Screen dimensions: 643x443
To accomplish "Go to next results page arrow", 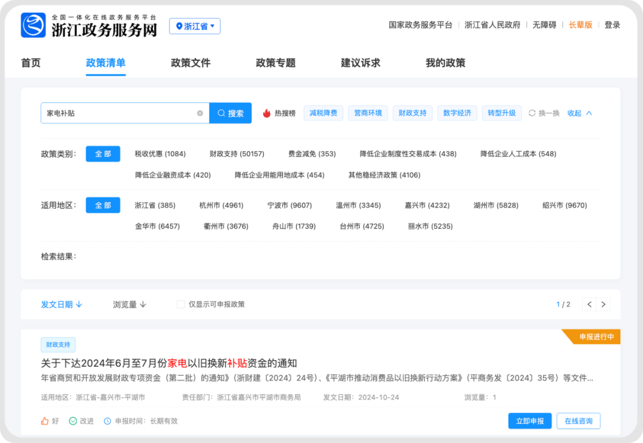I will tap(603, 304).
